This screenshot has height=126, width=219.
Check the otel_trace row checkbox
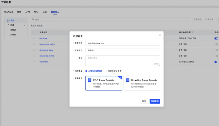(x=34, y=38)
